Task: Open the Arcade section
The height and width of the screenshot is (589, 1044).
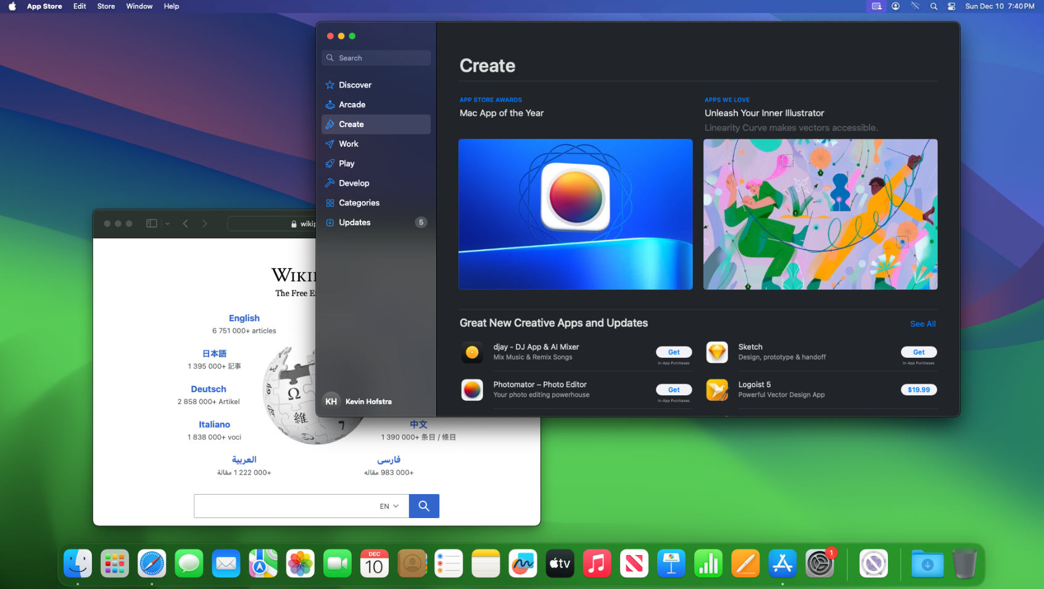Action: (352, 104)
